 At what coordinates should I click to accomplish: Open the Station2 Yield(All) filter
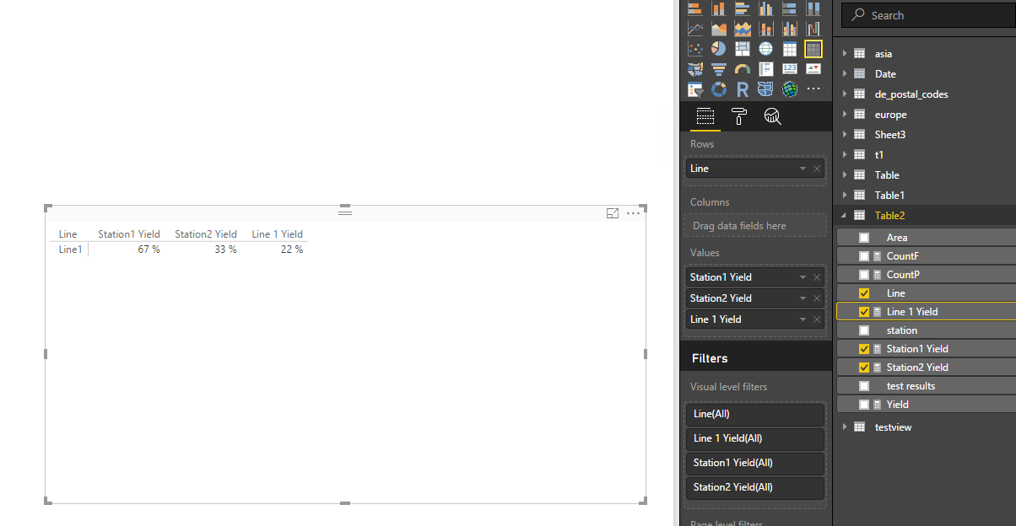click(x=755, y=487)
